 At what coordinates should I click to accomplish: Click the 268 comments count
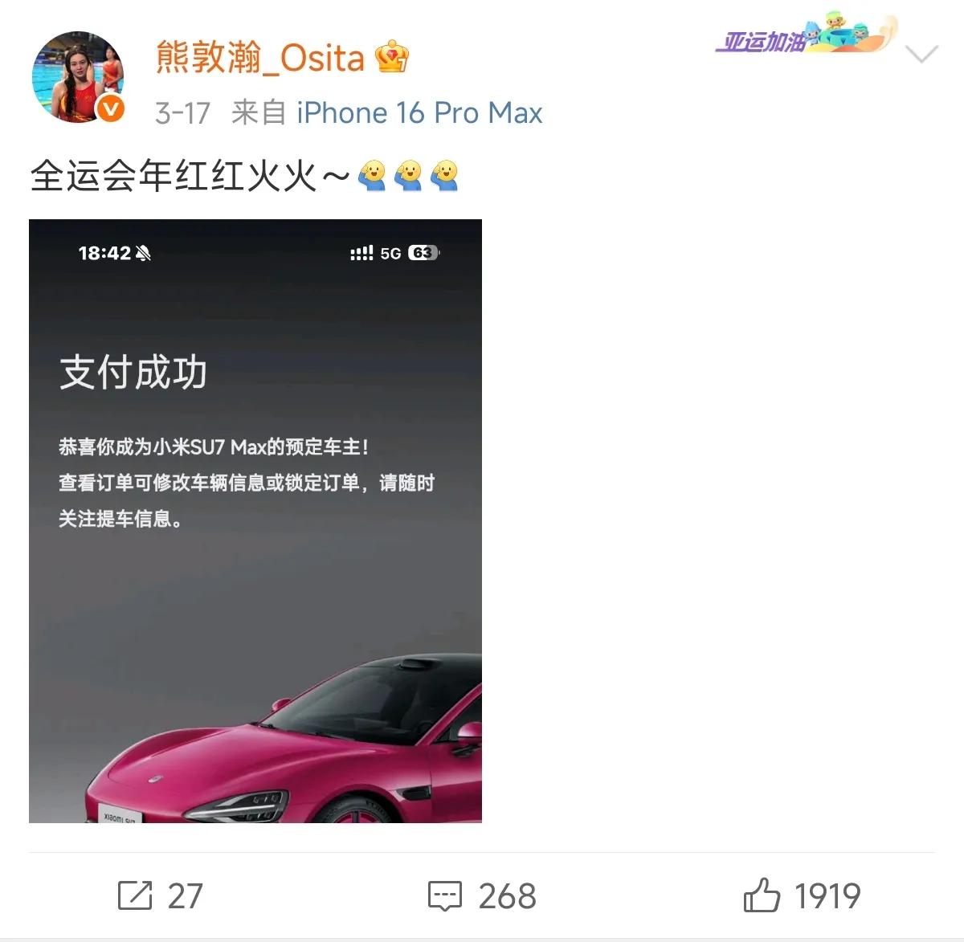pyautogui.click(x=508, y=896)
